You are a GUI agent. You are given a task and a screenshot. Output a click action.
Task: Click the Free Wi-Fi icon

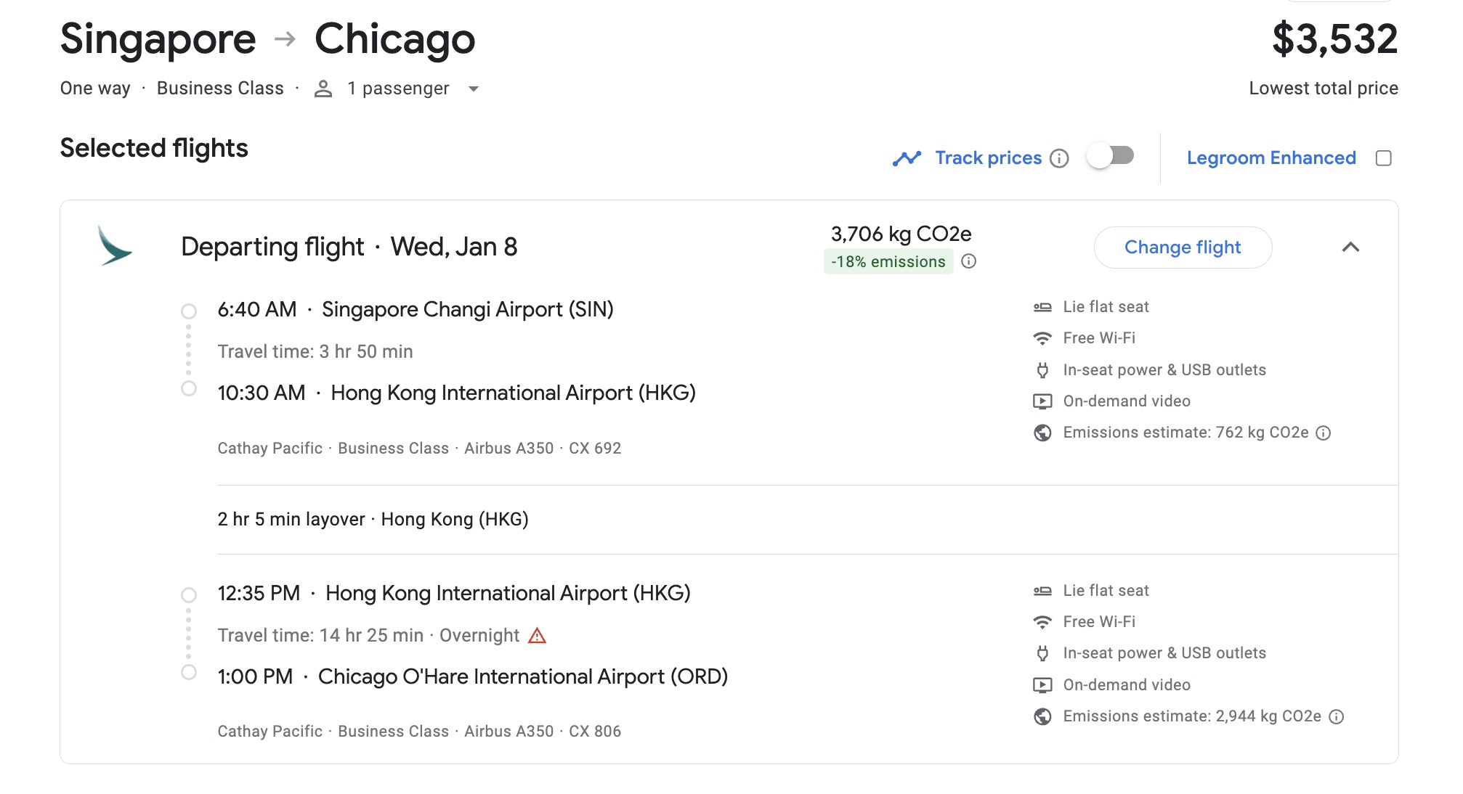(1042, 337)
